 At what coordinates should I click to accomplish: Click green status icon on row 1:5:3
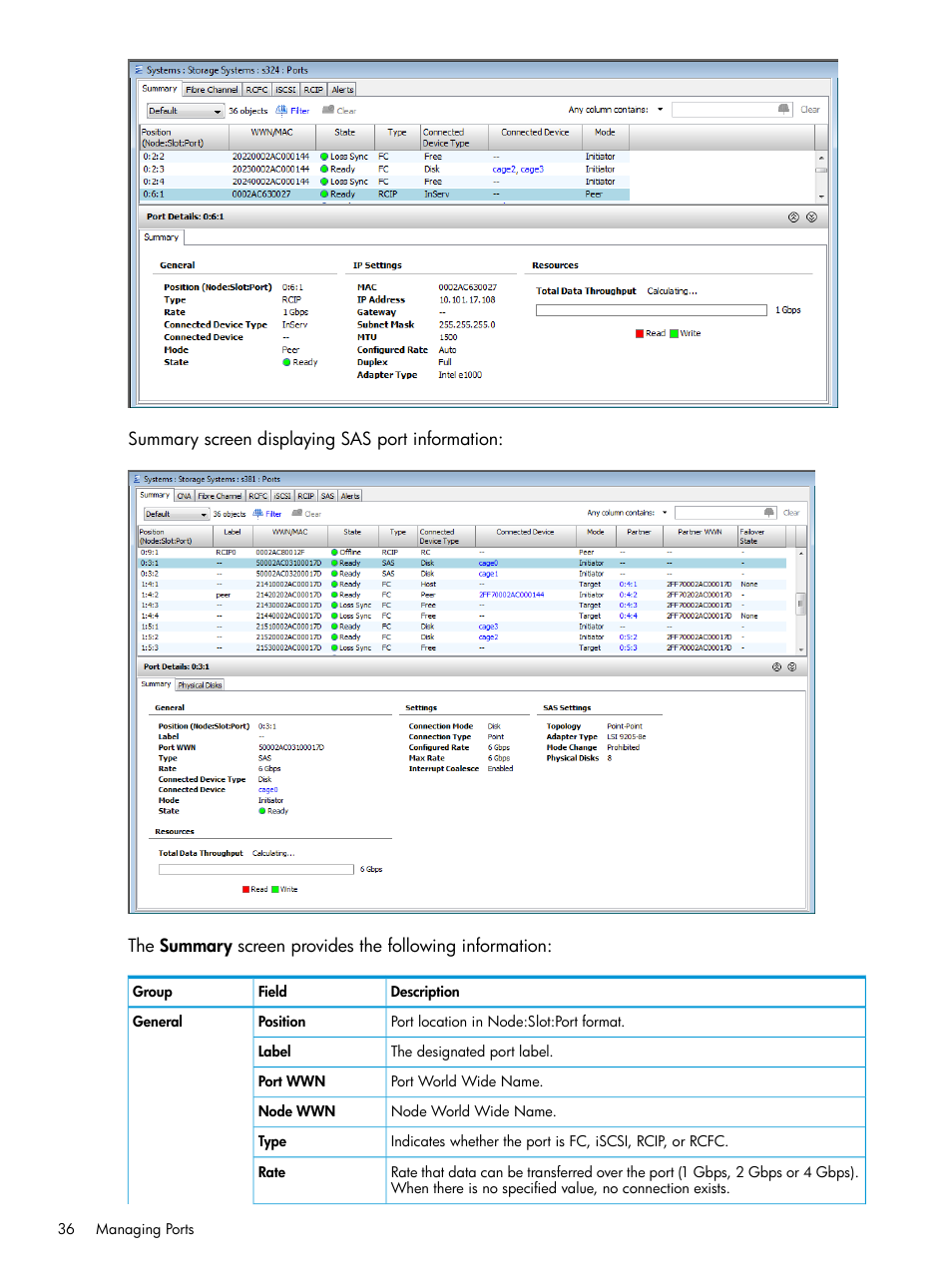click(x=334, y=648)
